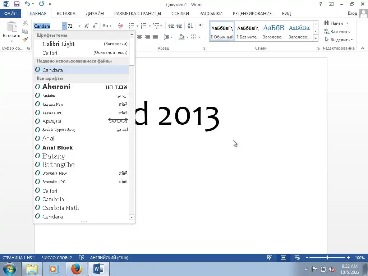This screenshot has width=368, height=276.
Task: Justify the paragraph text
Action: pyautogui.click(x=155, y=37)
